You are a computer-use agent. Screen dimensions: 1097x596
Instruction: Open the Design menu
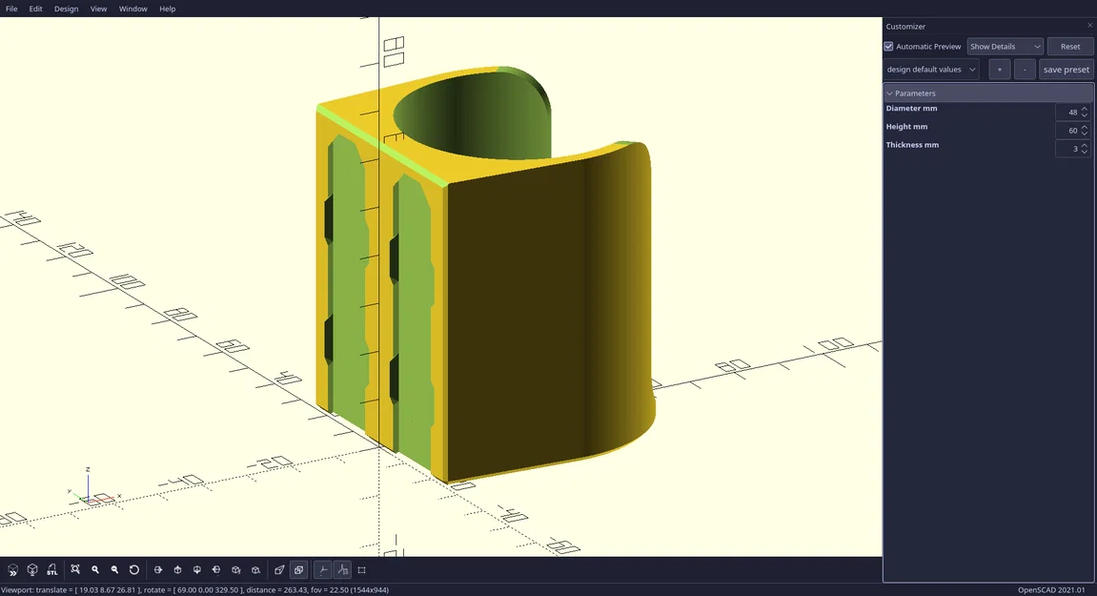point(67,9)
